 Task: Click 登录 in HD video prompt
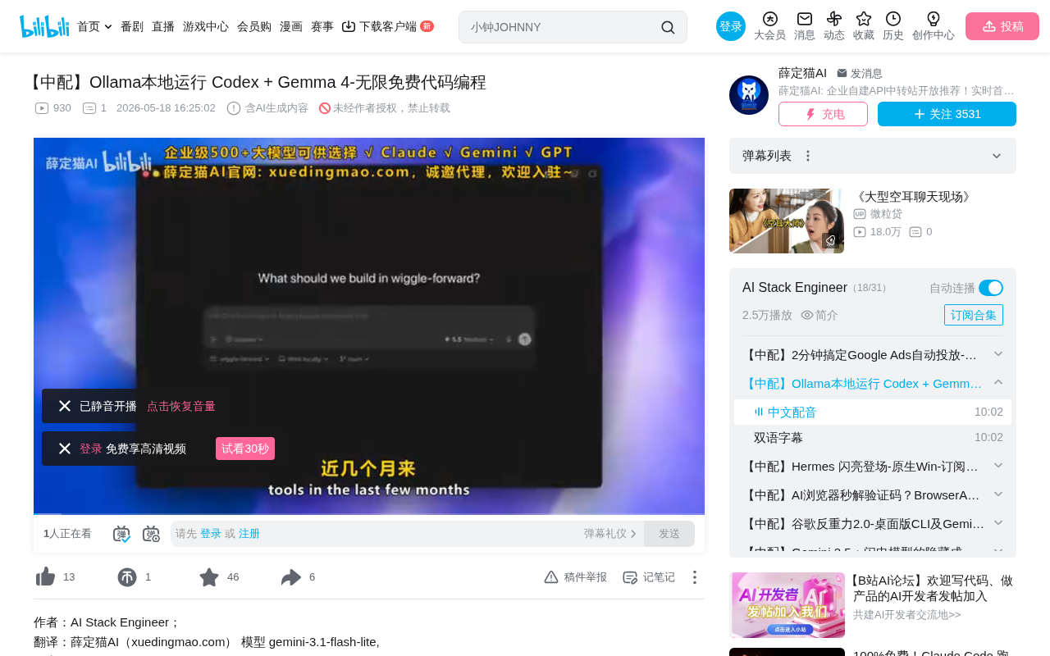click(x=91, y=449)
